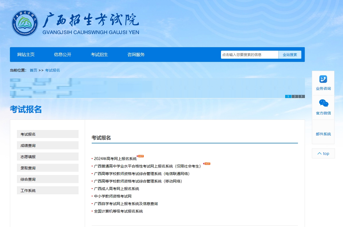Open the 考试招生 navigation menu
The width and height of the screenshot is (343, 227).
(x=99, y=55)
